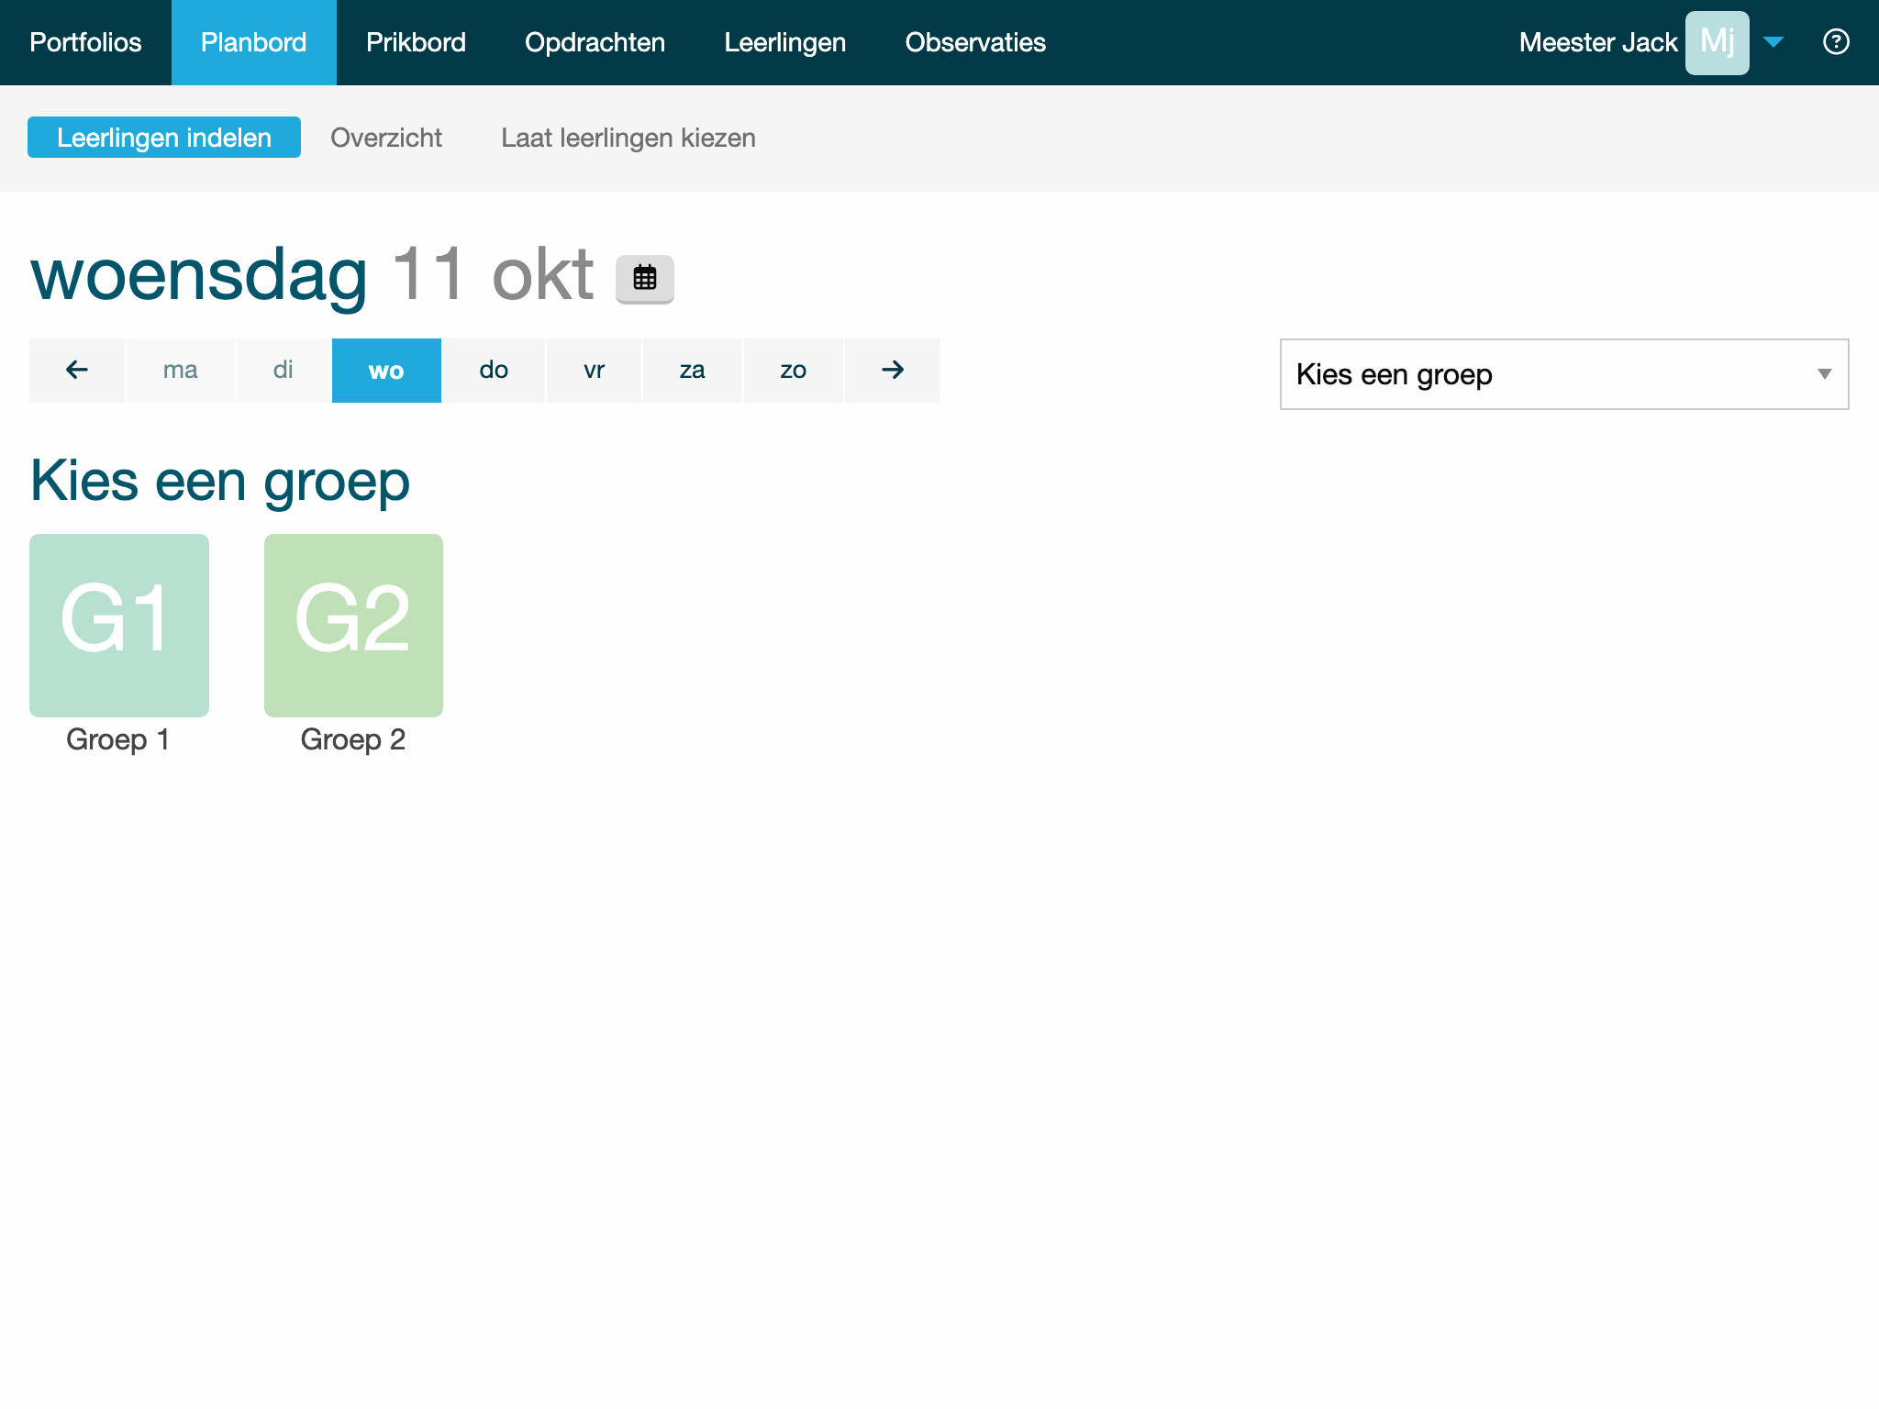
Task: Open the Kies een groep dropdown
Action: [x=1564, y=374]
